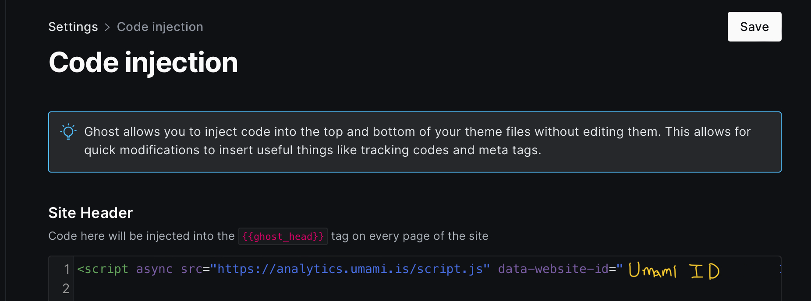811x301 pixels.
Task: Select the {{ghost_head}} tag label
Action: click(283, 236)
